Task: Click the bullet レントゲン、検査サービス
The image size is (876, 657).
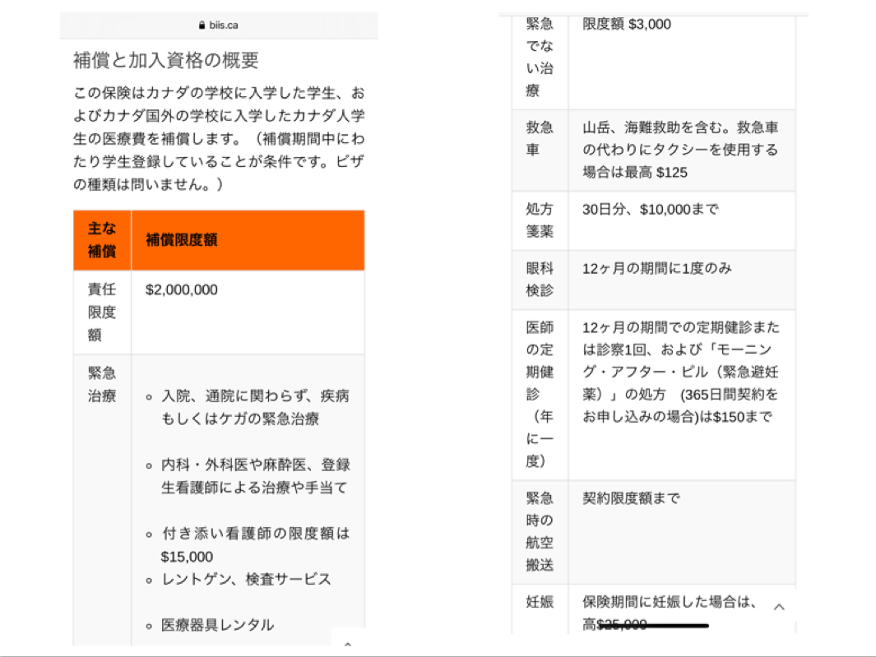Action: pyautogui.click(x=246, y=580)
